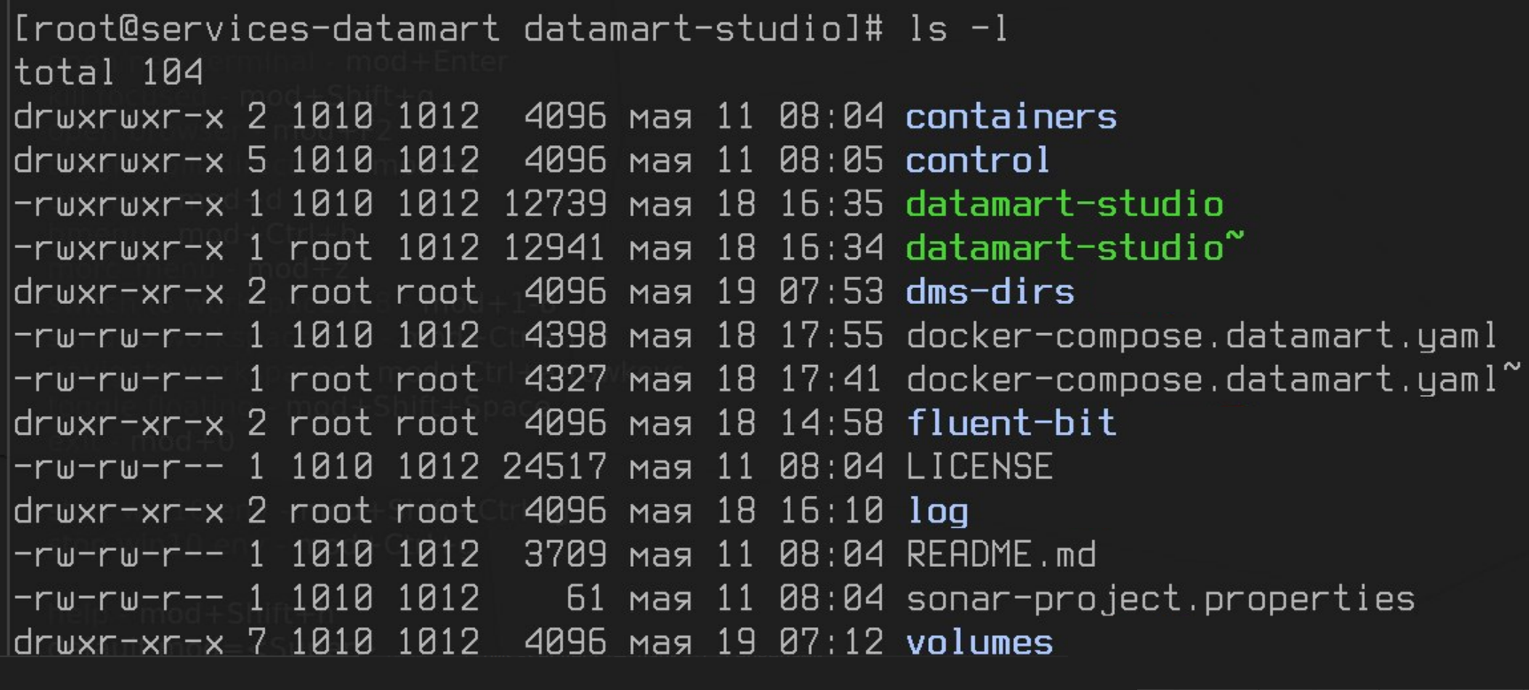This screenshot has height=690, width=1529.
Task: Click the datamart-studio~ backup file name
Action: click(x=1074, y=248)
